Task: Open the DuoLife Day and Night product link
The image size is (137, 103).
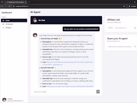Action: tap(68, 63)
